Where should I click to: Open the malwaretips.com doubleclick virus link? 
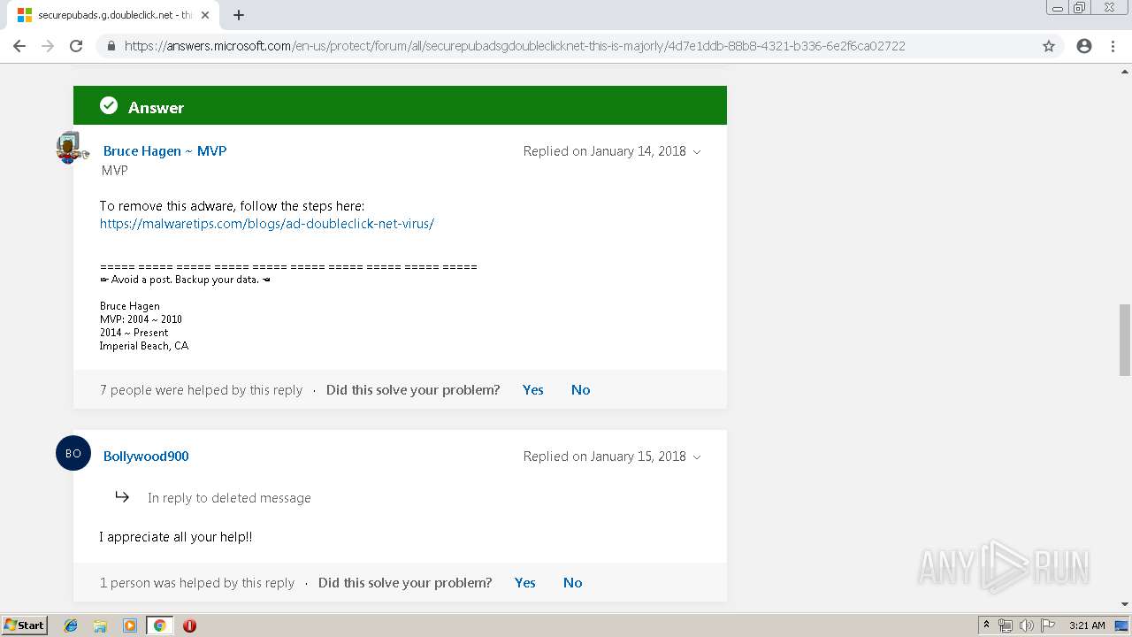(267, 224)
